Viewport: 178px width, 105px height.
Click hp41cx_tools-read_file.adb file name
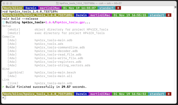tap(58, 55)
